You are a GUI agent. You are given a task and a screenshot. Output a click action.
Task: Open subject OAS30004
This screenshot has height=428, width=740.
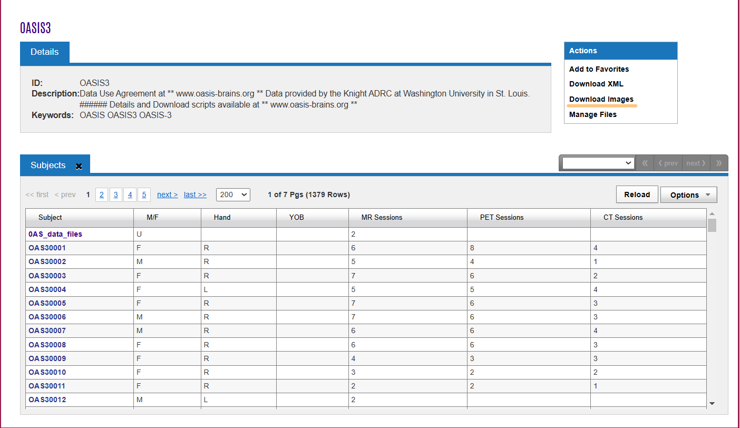point(47,289)
